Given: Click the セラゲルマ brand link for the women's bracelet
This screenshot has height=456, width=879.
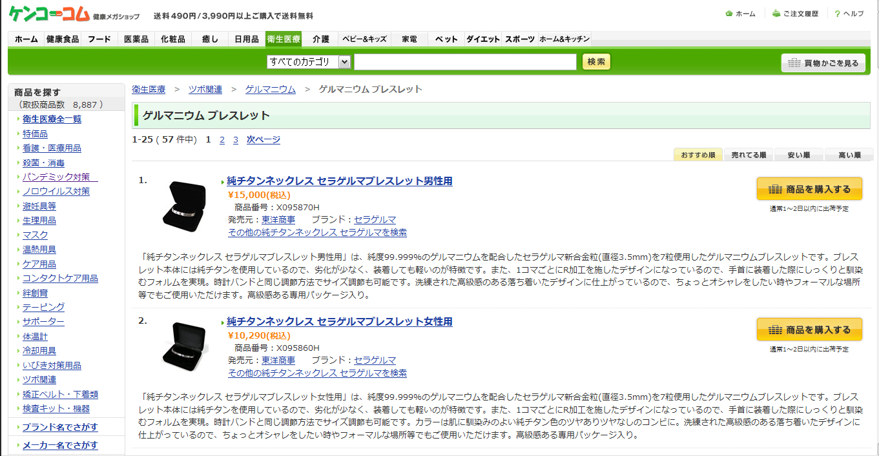Looking at the screenshot, I should tap(375, 361).
